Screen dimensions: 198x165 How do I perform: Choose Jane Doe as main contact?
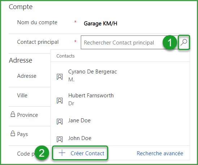coord(120,120)
